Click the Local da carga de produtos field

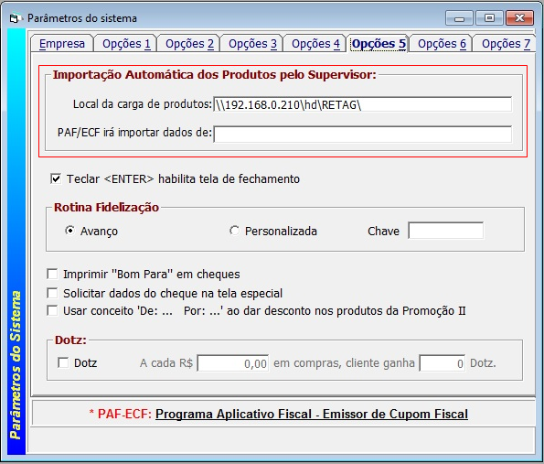coord(363,104)
